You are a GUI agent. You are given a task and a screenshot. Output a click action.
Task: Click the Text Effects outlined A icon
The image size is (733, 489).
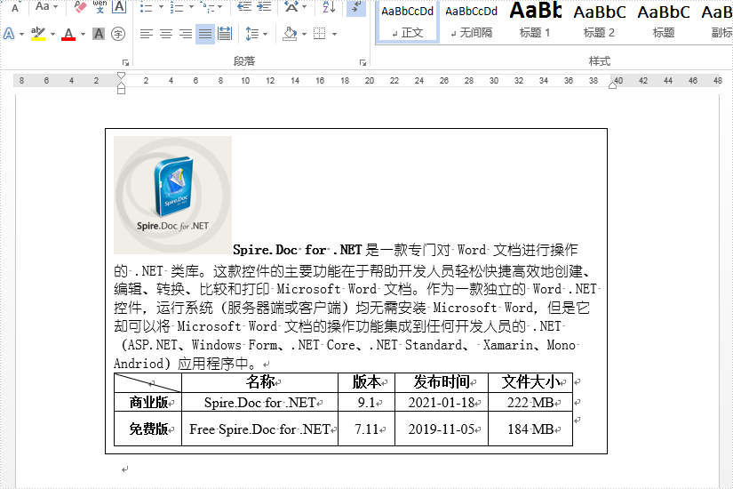(x=9, y=34)
